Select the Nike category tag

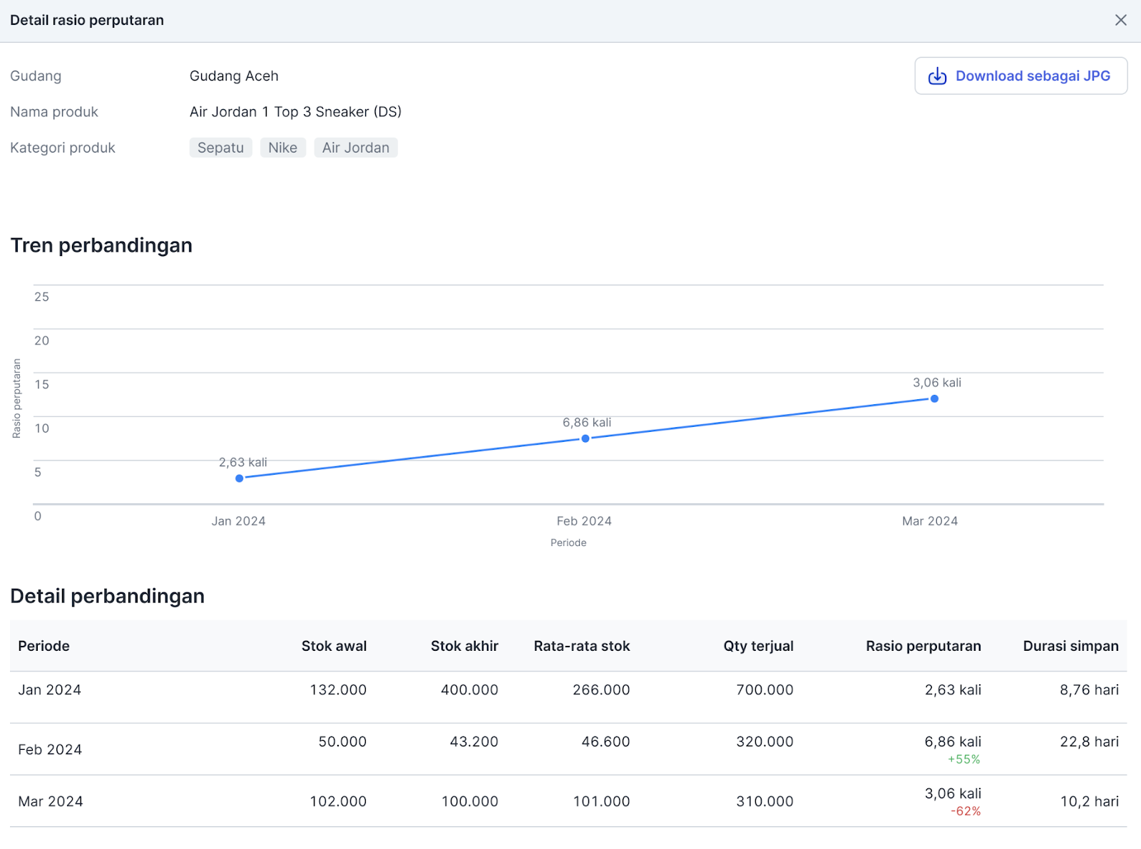[282, 148]
